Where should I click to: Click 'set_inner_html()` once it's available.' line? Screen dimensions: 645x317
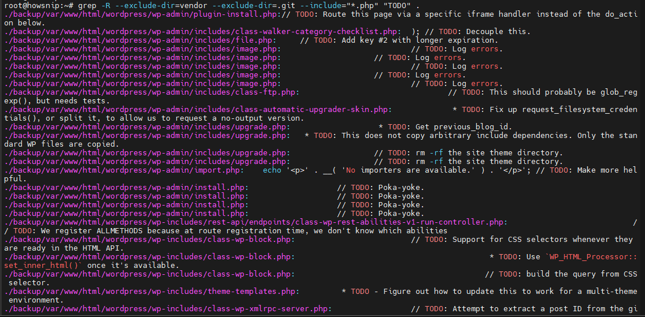(x=91, y=265)
